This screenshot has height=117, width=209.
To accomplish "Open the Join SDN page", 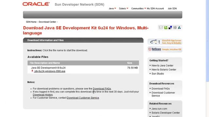I will tap(172, 8).
